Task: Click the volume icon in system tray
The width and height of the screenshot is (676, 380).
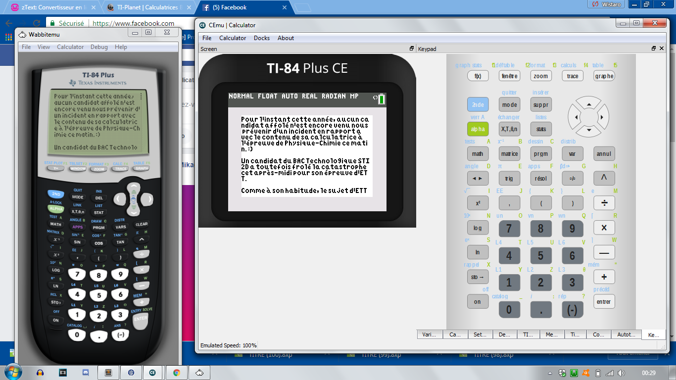Action: [x=622, y=373]
